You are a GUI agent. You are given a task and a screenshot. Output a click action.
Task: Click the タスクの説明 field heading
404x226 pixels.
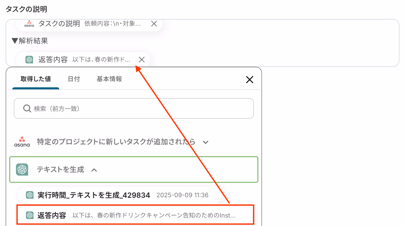[26, 9]
